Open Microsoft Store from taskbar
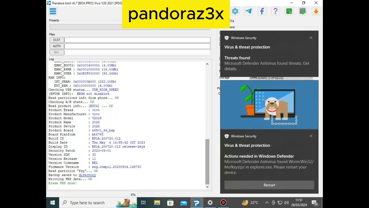 coord(170,203)
